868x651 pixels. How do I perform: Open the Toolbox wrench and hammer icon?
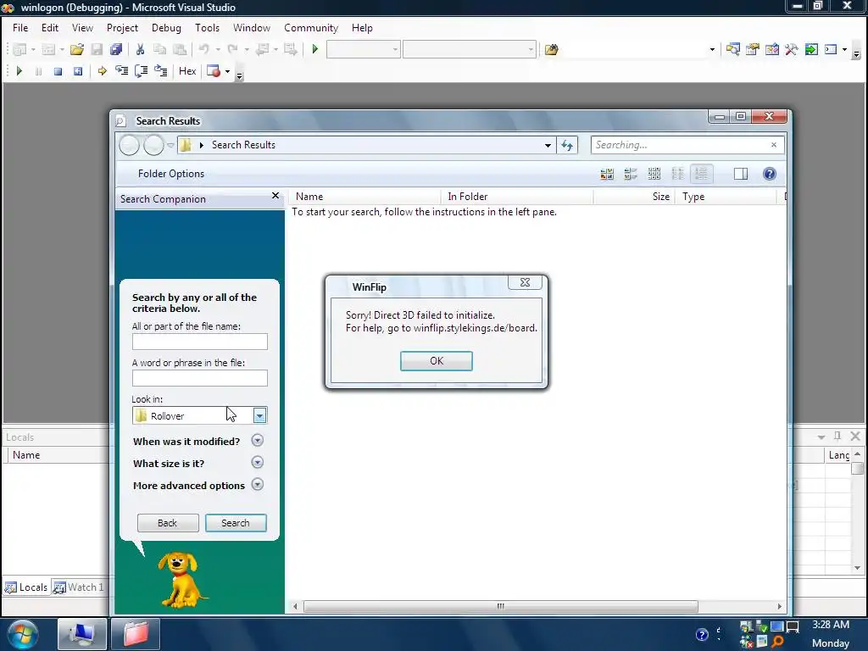click(x=791, y=49)
